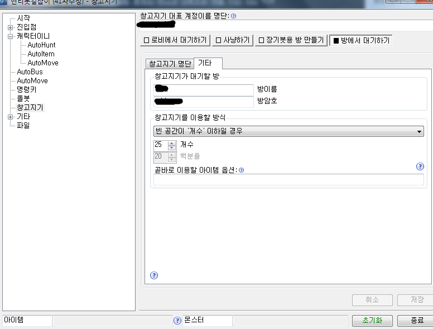Collapse the 캐릭터이니 tree node
This screenshot has width=433, height=329.
10,36
